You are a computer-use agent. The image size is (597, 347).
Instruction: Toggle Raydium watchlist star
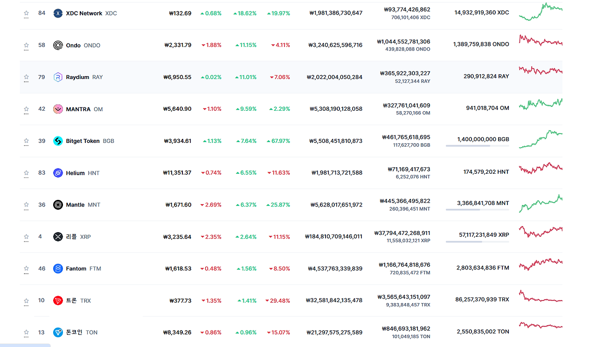pos(27,77)
